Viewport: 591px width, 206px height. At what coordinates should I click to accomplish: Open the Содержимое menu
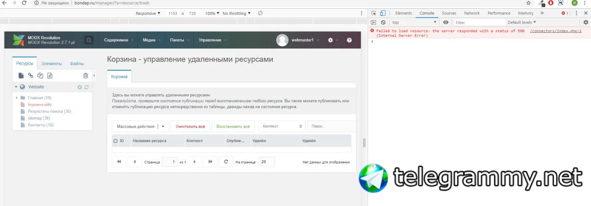point(119,40)
